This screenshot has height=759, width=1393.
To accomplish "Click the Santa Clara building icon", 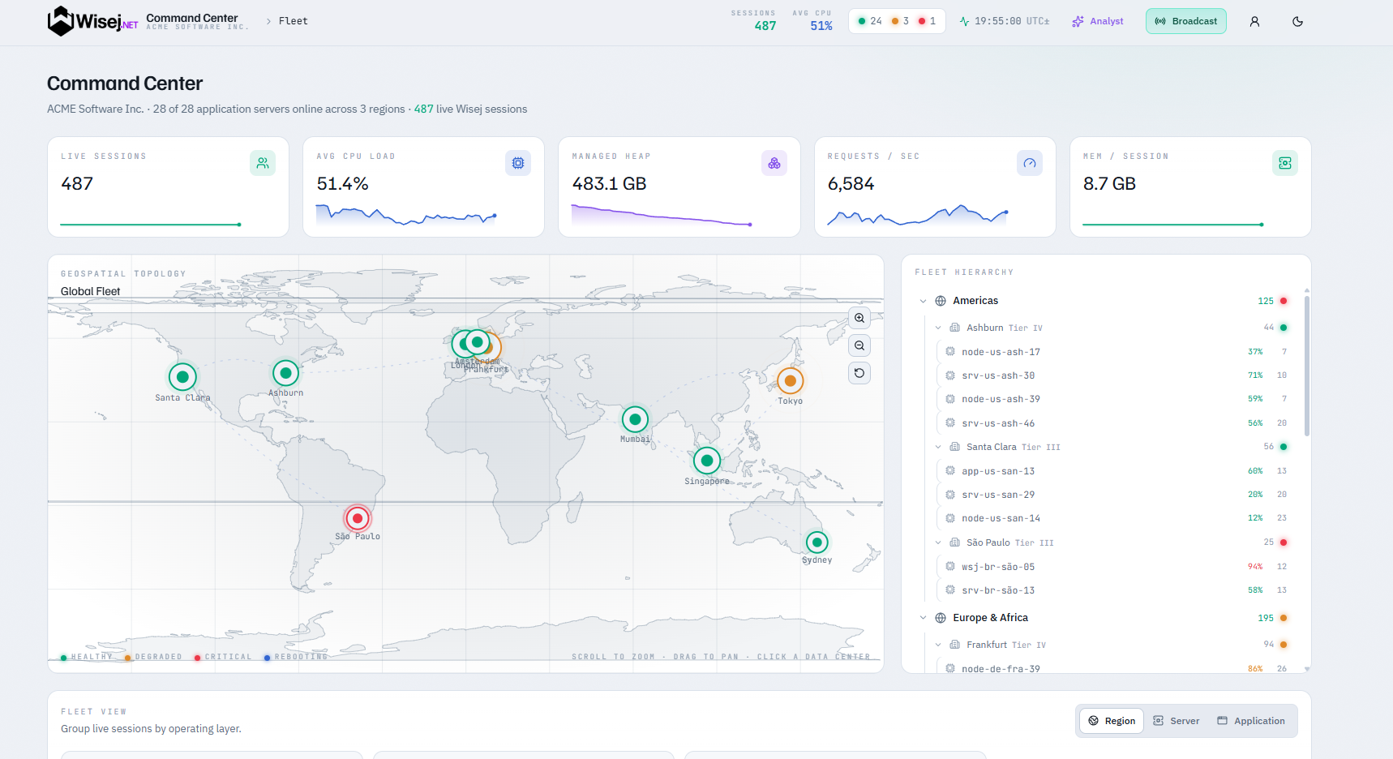I will click(x=954, y=447).
